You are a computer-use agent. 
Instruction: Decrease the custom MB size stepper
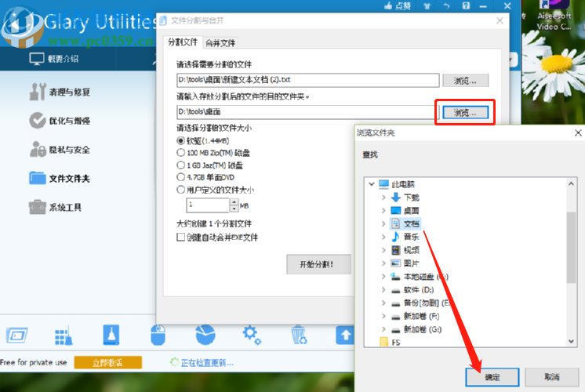click(x=234, y=209)
